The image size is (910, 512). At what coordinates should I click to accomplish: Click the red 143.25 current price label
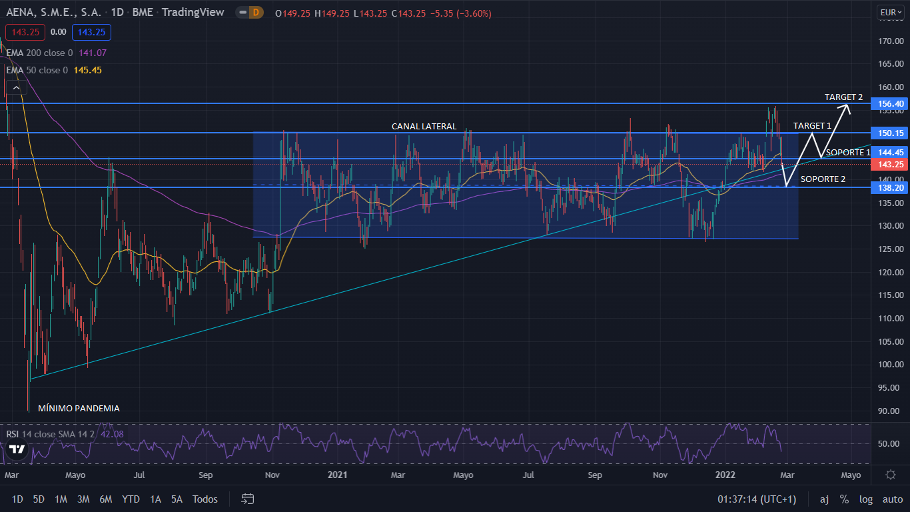click(x=891, y=165)
